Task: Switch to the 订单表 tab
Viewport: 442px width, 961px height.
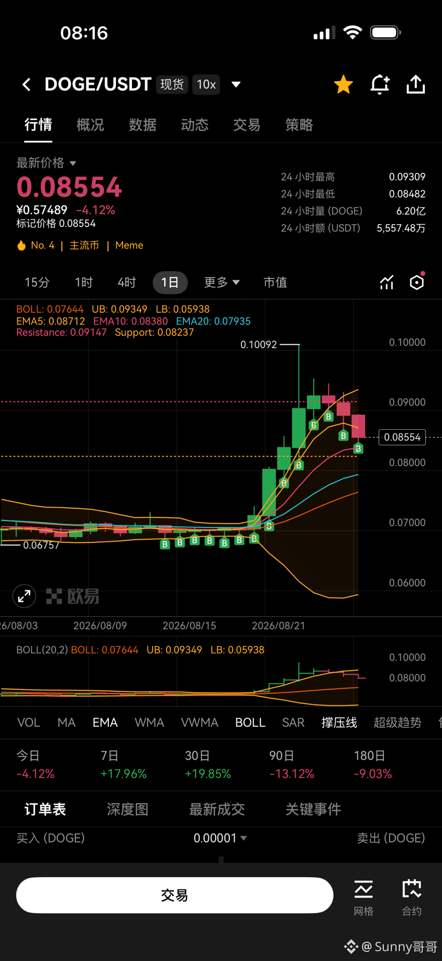Action: click(x=45, y=809)
